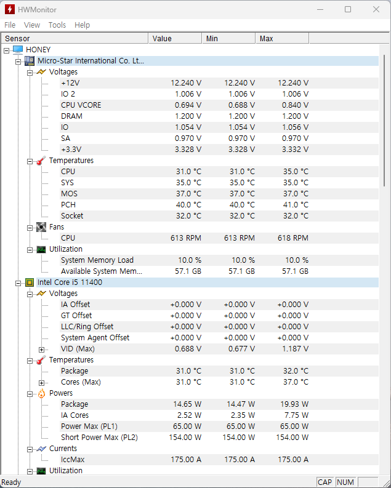The width and height of the screenshot is (391, 488).
Task: Click the motherboard Temperatures thermometer icon
Action: click(x=41, y=161)
